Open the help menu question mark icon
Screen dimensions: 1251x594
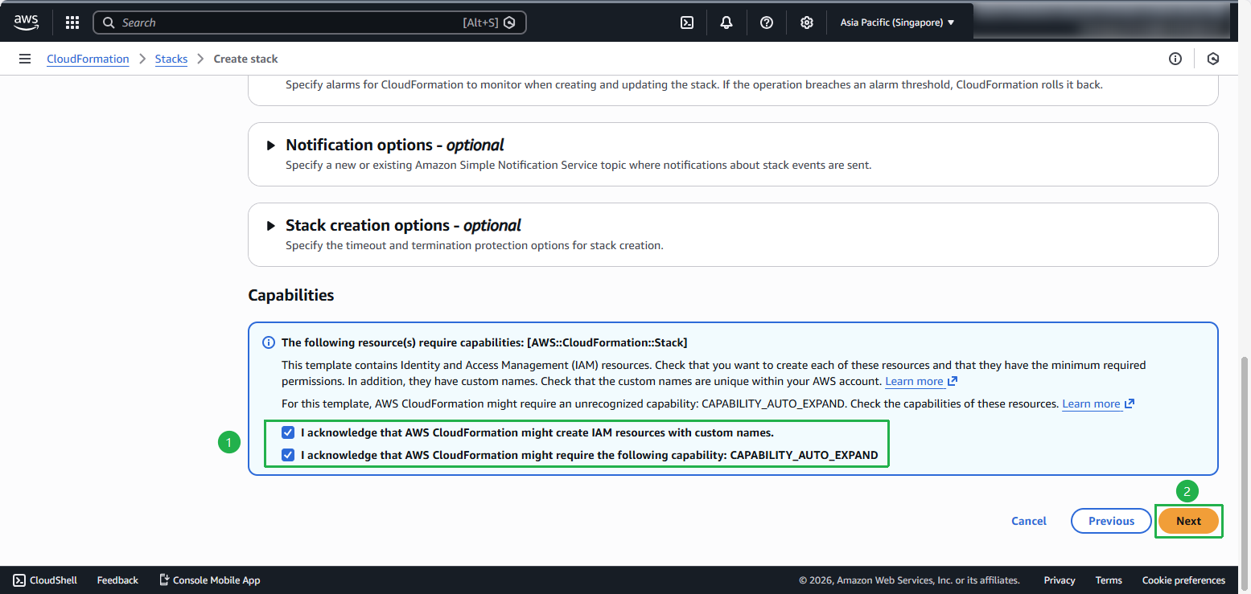click(766, 22)
